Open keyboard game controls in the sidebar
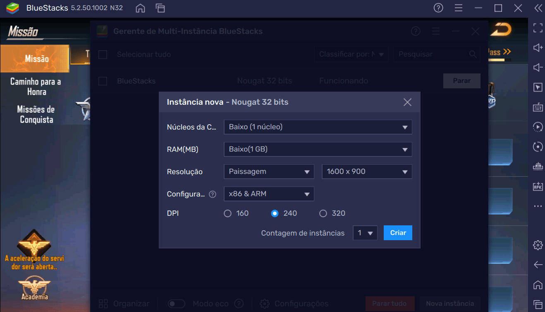Screen dimensions: 545x312 pos(538,107)
